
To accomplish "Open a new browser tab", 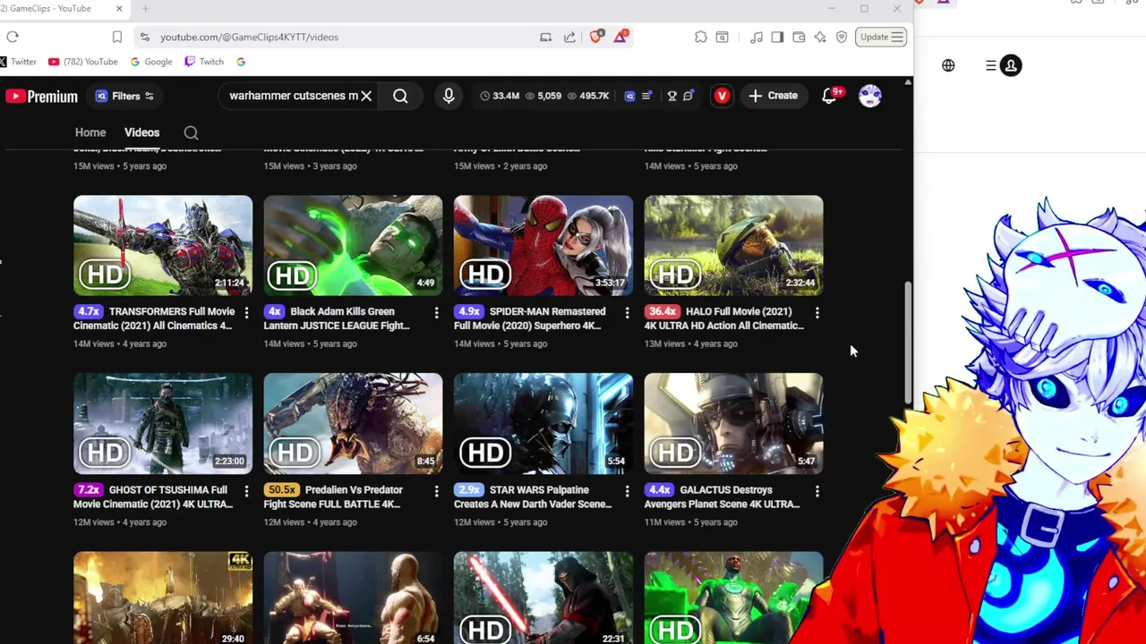I will tap(146, 9).
